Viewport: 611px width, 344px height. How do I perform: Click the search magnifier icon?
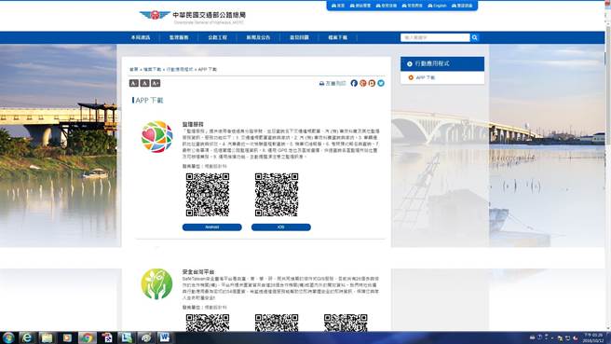474,37
